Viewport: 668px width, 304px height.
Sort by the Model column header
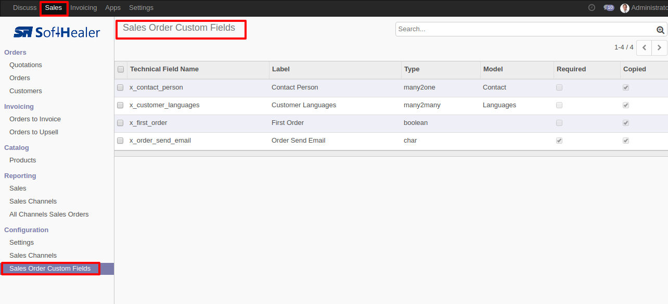coord(493,69)
